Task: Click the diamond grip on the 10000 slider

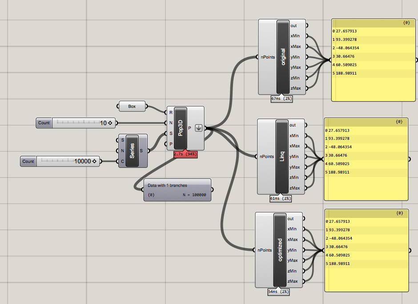Action: 94,161
